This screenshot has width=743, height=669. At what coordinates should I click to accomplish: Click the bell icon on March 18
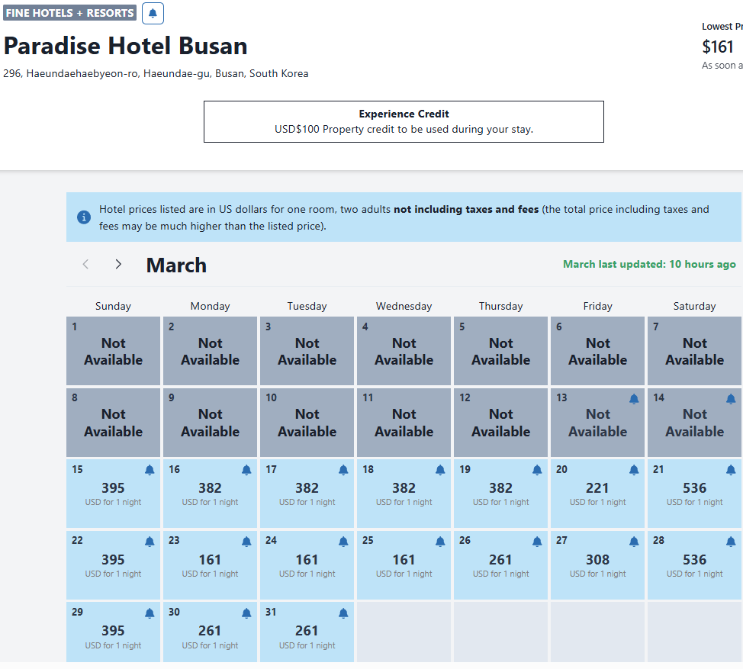pyautogui.click(x=440, y=470)
